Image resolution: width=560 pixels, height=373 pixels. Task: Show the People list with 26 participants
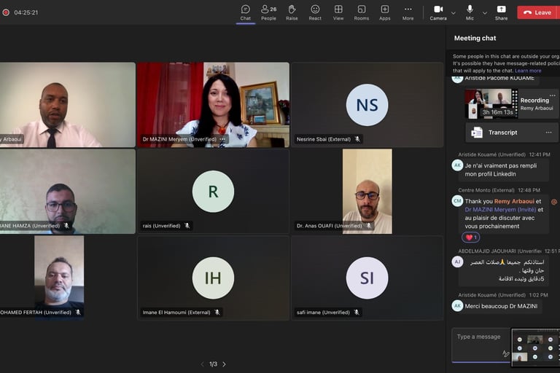tap(268, 12)
